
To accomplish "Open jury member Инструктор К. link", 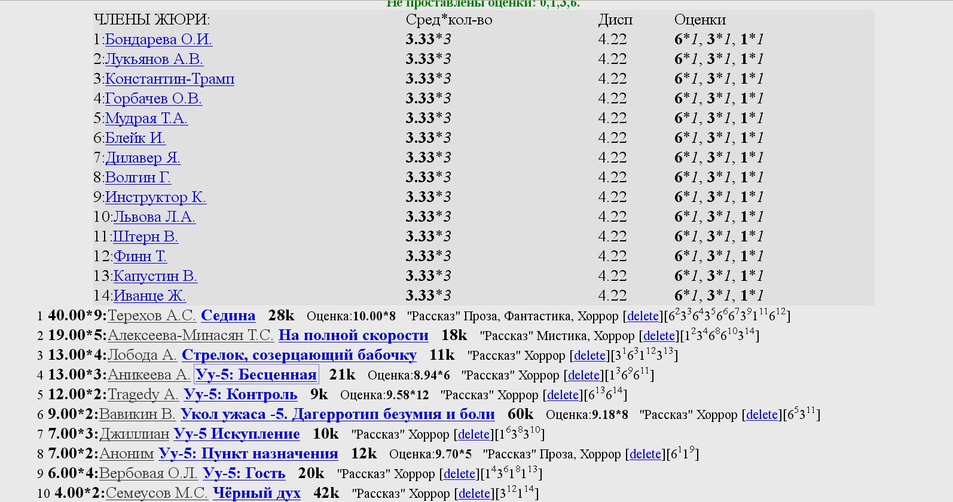I will point(155,197).
